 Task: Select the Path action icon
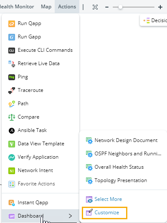pyautogui.click(x=12, y=104)
